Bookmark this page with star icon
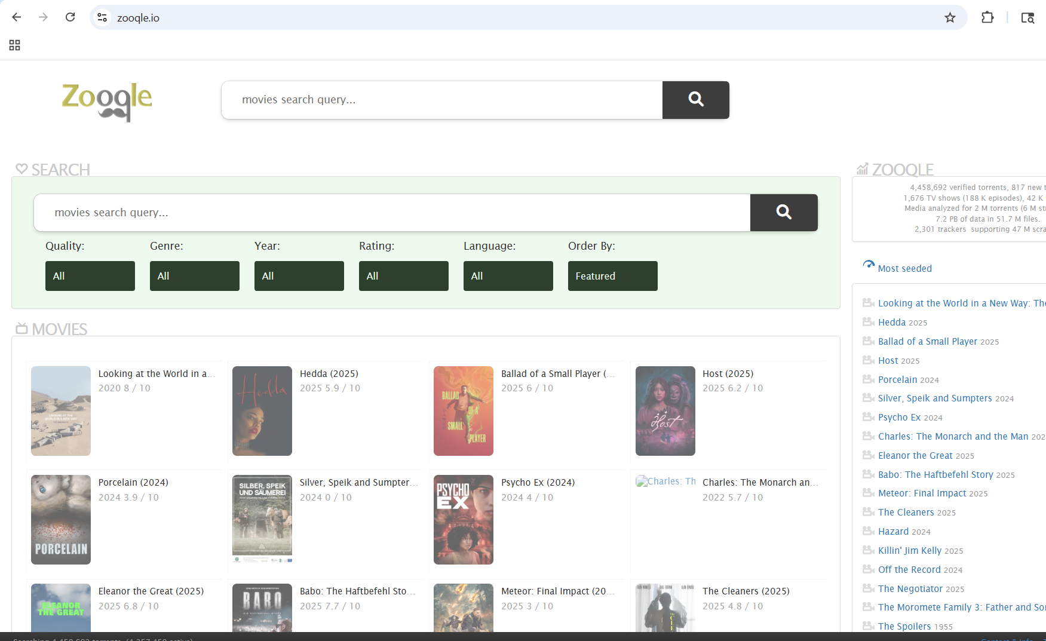Image resolution: width=1046 pixels, height=641 pixels. coord(950,18)
